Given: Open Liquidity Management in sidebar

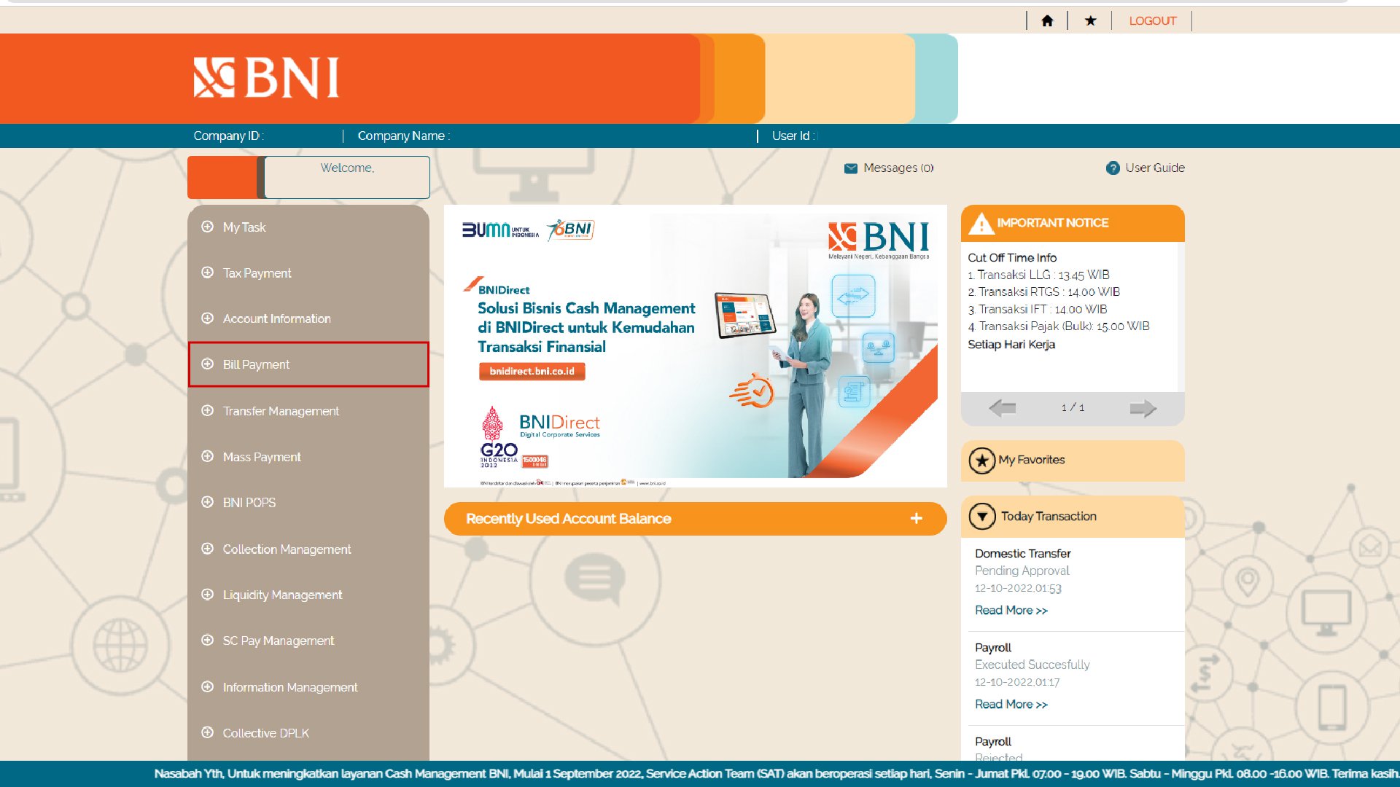Looking at the screenshot, I should (282, 595).
